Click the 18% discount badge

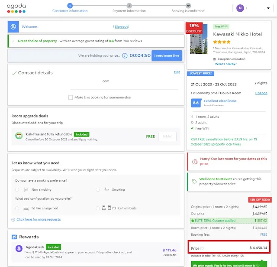point(194,28)
